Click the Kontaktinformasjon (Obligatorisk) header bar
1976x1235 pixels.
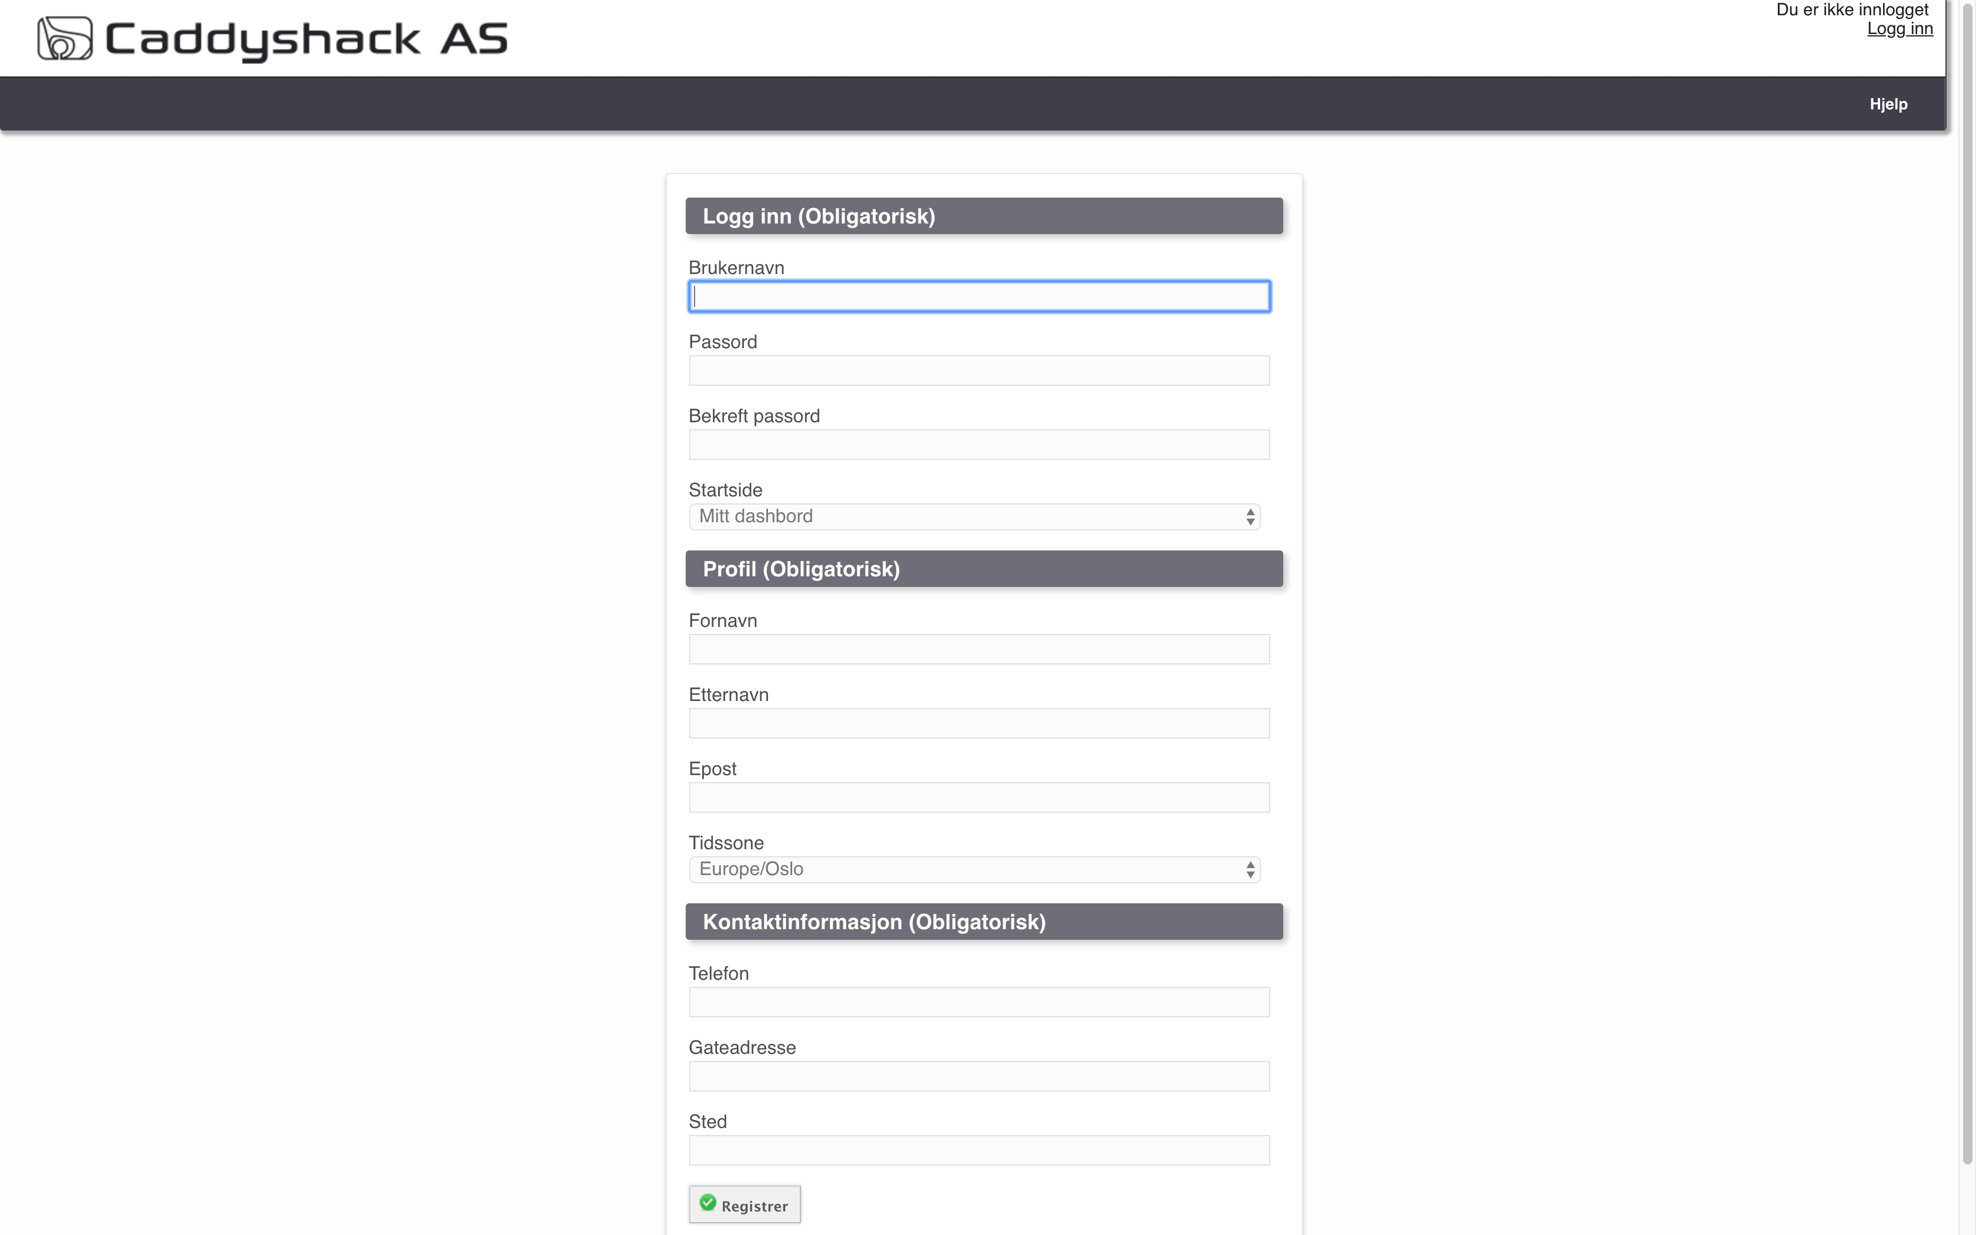[984, 922]
